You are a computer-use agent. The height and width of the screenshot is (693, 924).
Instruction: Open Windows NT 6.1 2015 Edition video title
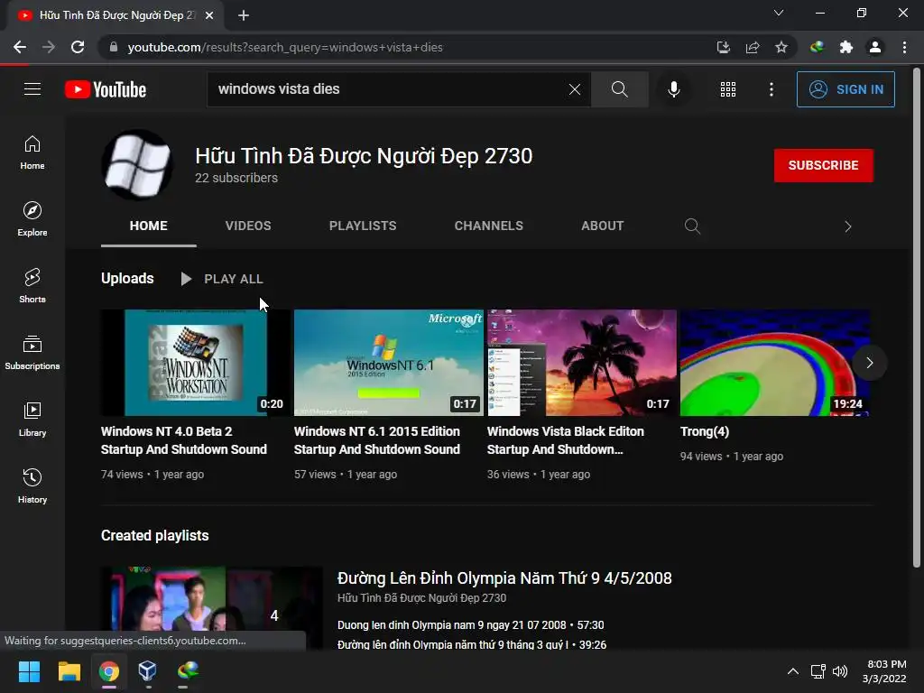pyautogui.click(x=377, y=440)
